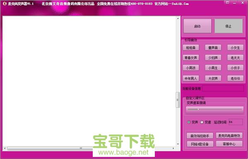The height and width of the screenshot is (159, 248).
Task: Open 麦克风电音特效
Action: pyautogui.click(x=229, y=135)
